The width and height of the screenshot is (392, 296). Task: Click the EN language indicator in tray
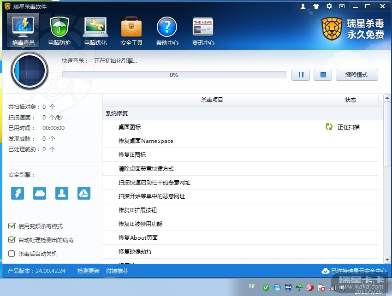(252, 286)
